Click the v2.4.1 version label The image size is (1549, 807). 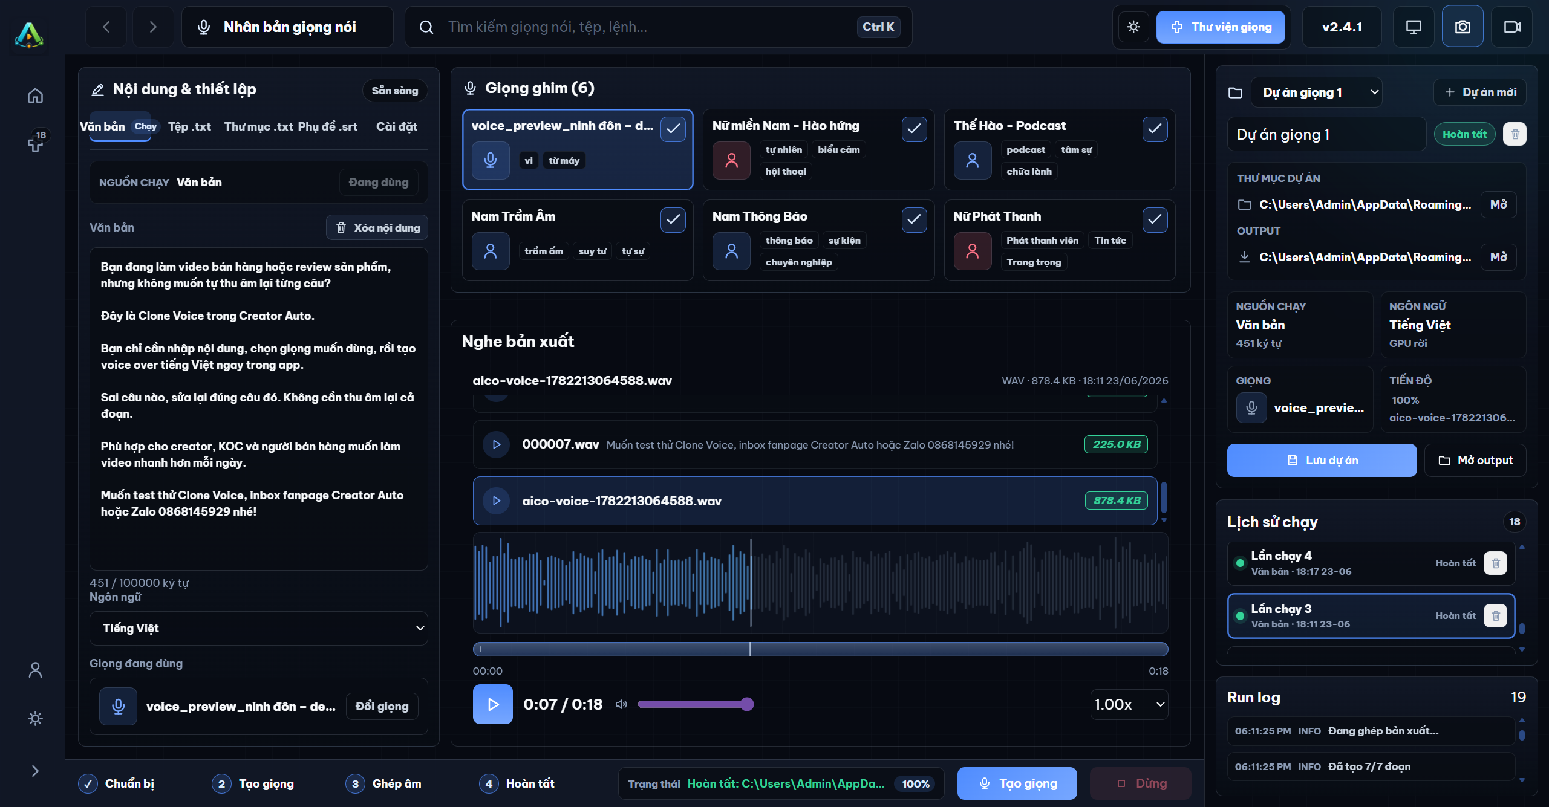1342,27
